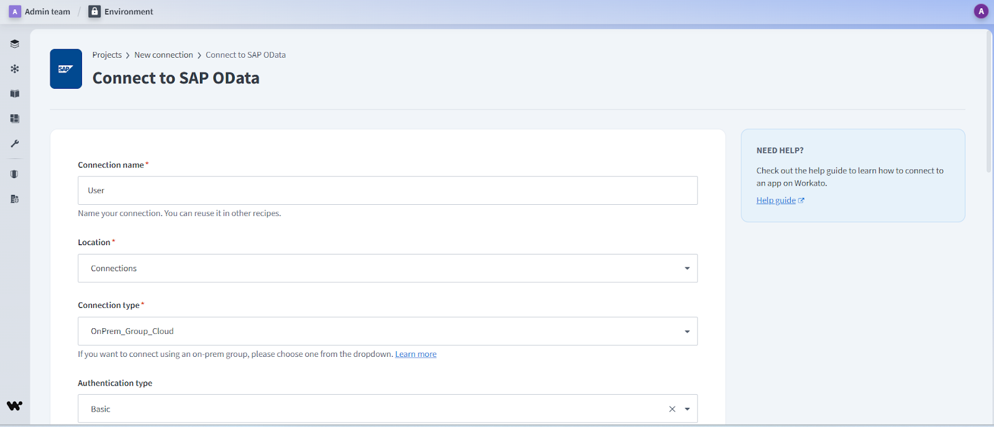Image resolution: width=994 pixels, height=427 pixels.
Task: Go to New connection breadcrumb
Action: tap(163, 55)
